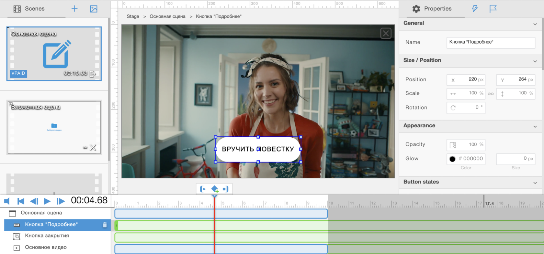Add a new scene with the plus icon

[x=74, y=9]
